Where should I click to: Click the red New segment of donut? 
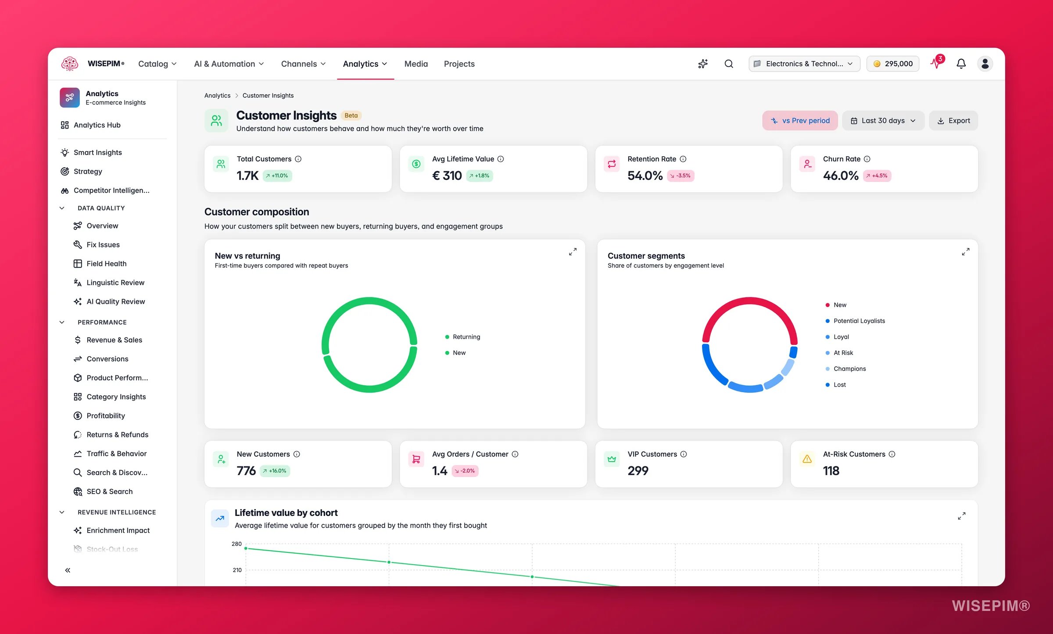[x=750, y=301]
